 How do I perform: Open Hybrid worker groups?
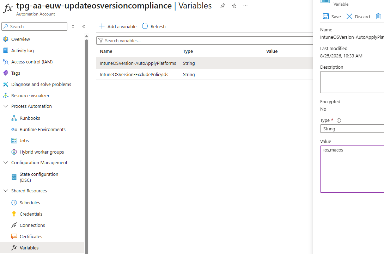pyautogui.click(x=42, y=152)
